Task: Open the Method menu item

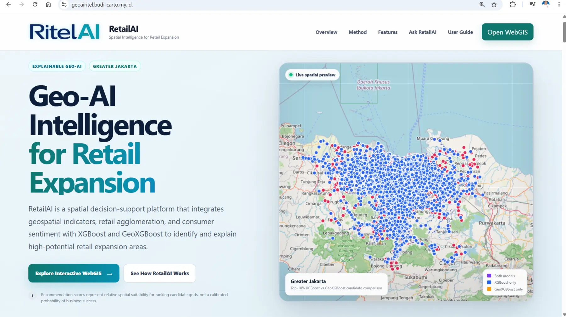Action: (x=358, y=32)
